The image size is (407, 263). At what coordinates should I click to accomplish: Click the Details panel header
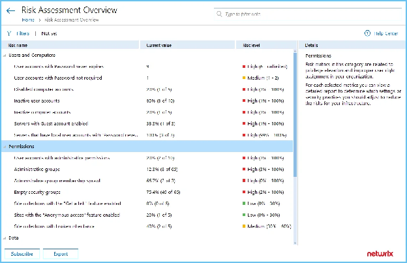click(352, 45)
